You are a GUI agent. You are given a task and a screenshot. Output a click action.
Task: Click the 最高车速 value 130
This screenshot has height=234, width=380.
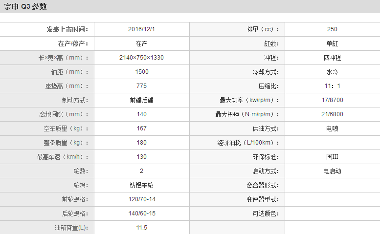[x=141, y=157]
